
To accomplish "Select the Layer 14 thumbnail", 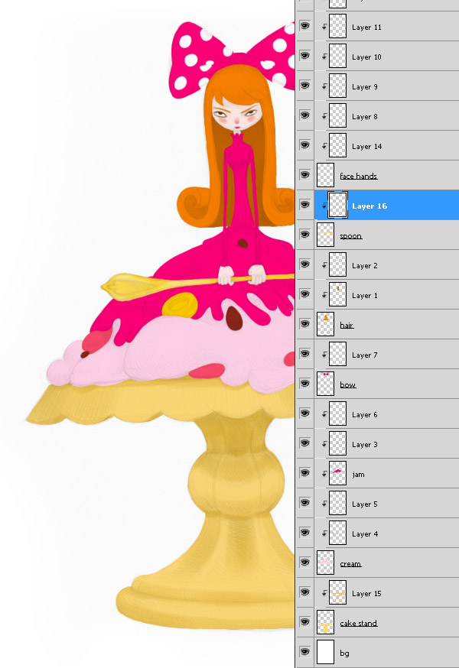I will click(338, 145).
